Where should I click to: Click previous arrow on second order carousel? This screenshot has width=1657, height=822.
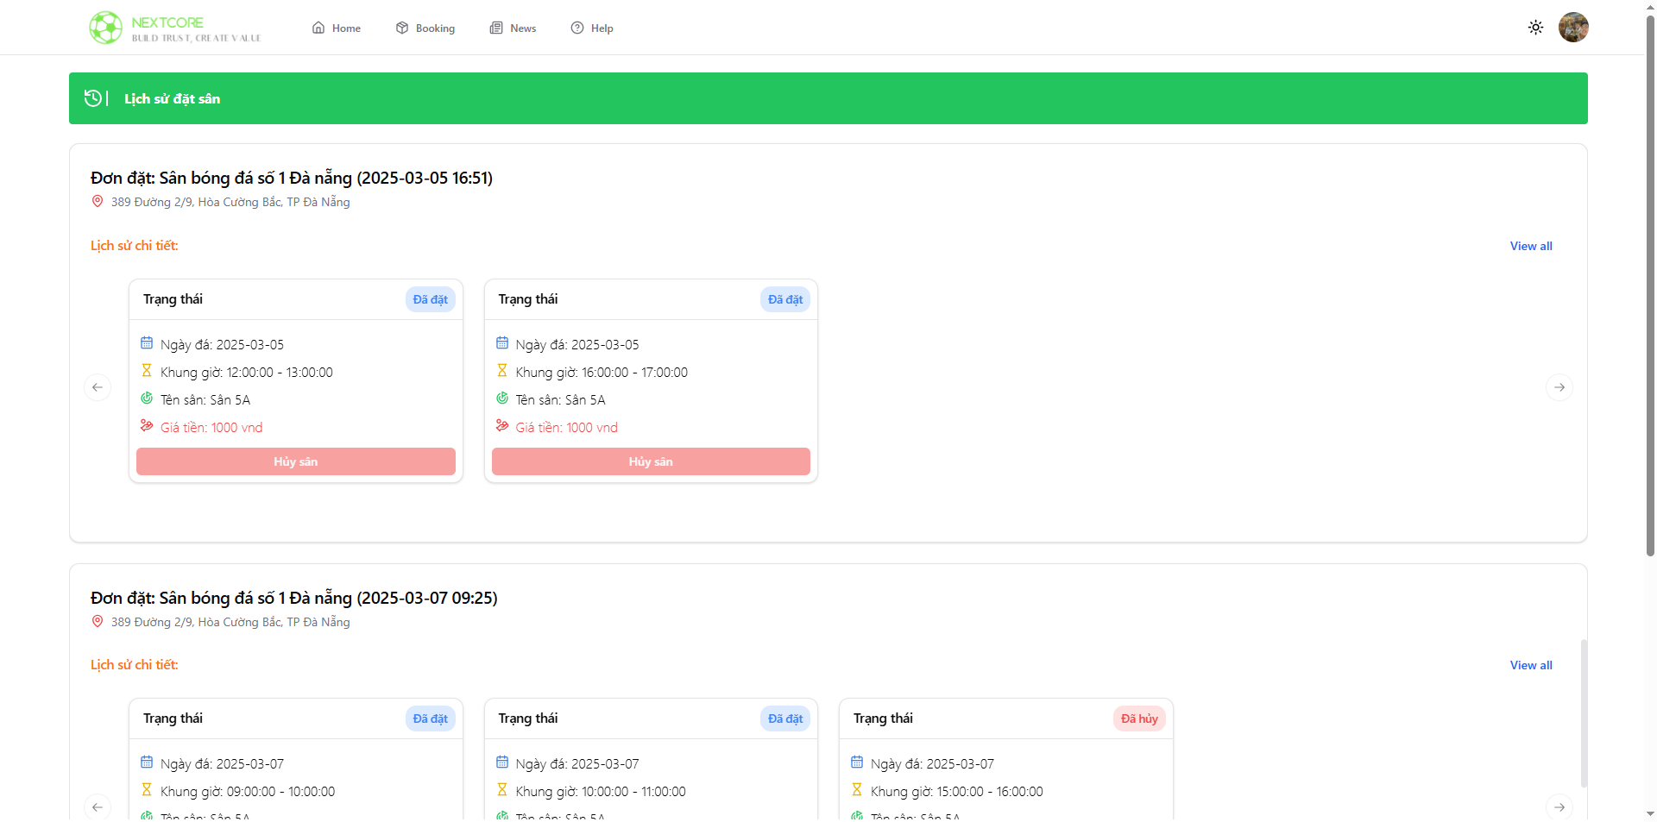(98, 806)
